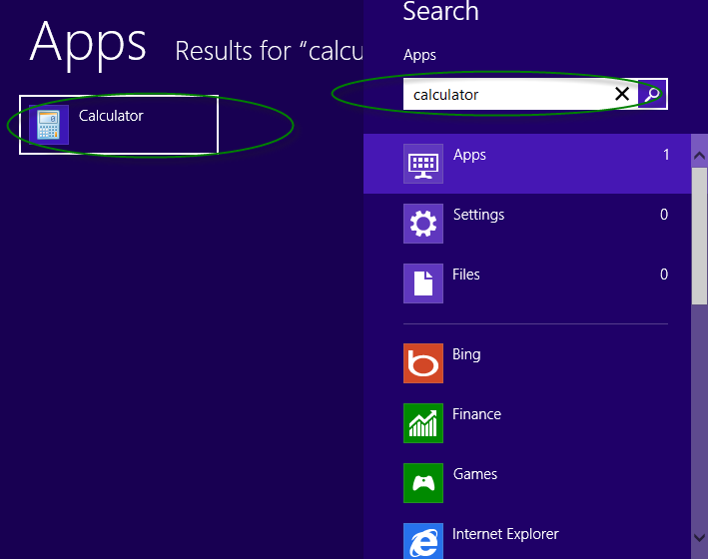This screenshot has height=559, width=708.
Task: Filter results by Settings label
Action: tap(478, 215)
